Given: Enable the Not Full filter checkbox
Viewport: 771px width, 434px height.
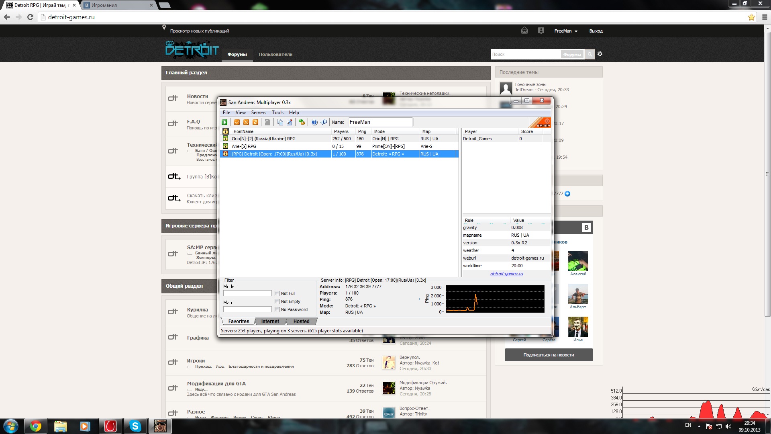Looking at the screenshot, I should coord(277,294).
